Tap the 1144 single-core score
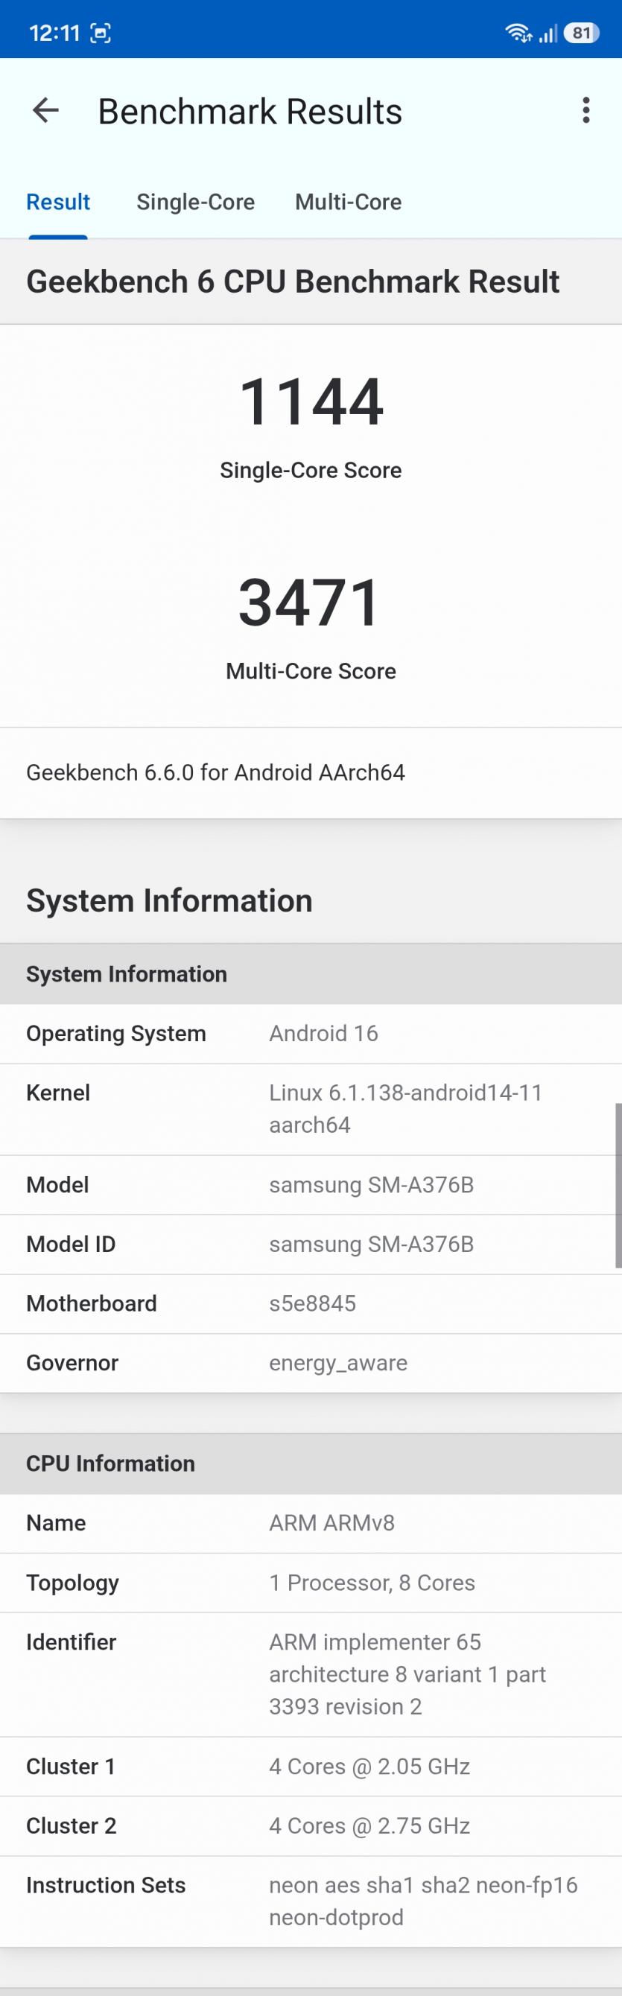Screen dimensions: 622x1996 (311, 401)
